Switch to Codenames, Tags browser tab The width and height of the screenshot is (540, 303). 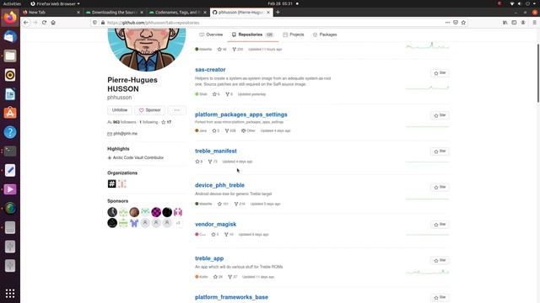178,12
